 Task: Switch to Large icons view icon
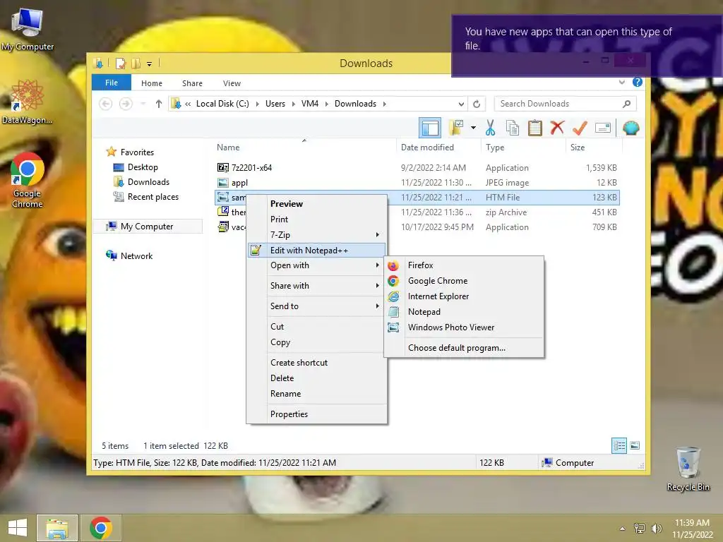635,446
